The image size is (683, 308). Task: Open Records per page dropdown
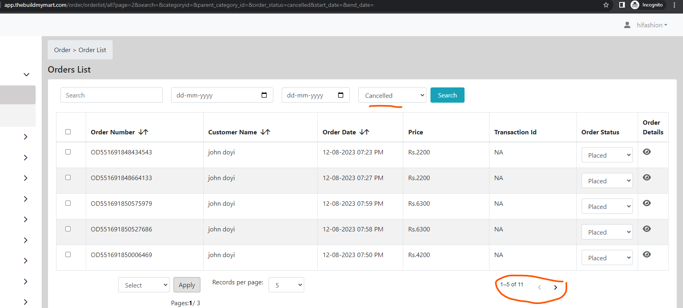tap(286, 285)
